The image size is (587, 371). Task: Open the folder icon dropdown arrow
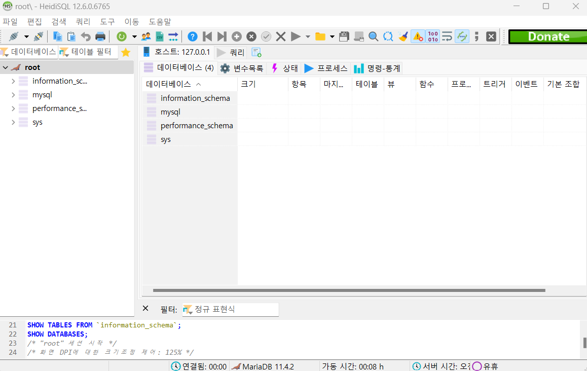point(332,36)
